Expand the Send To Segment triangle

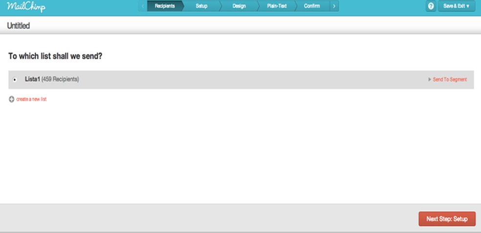click(x=430, y=79)
